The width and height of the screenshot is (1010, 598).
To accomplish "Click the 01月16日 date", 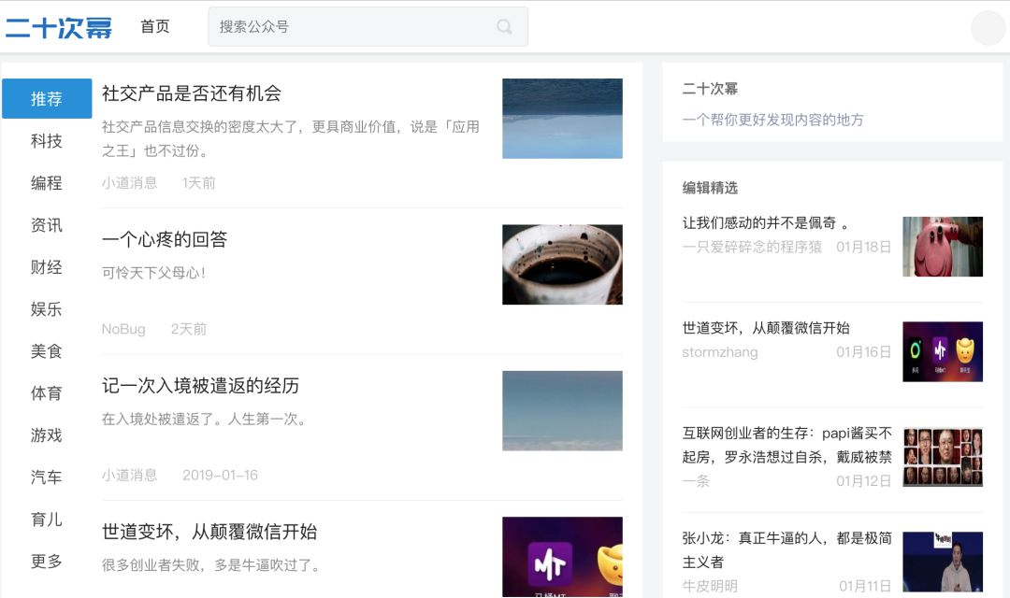I will pos(864,352).
